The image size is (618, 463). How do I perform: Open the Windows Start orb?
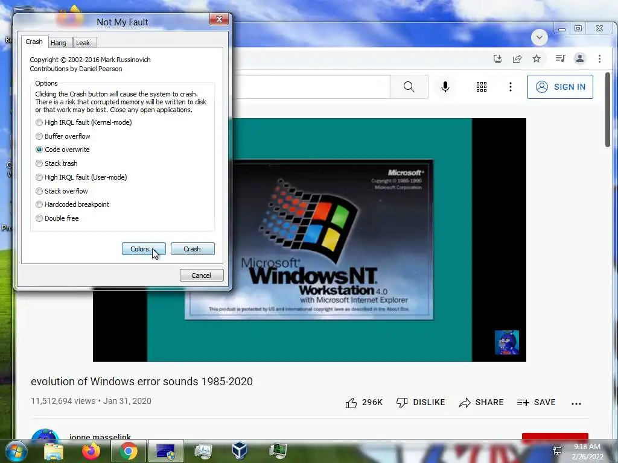pyautogui.click(x=16, y=451)
